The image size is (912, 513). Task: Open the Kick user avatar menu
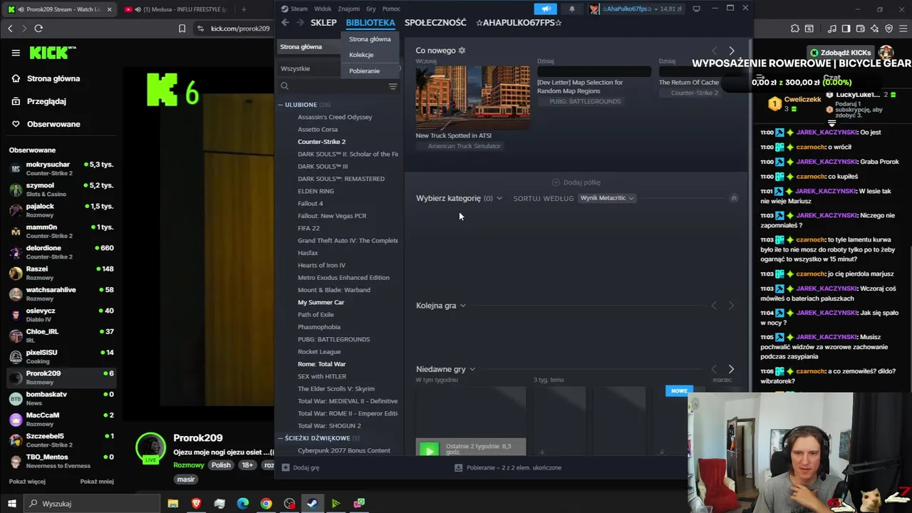[886, 53]
